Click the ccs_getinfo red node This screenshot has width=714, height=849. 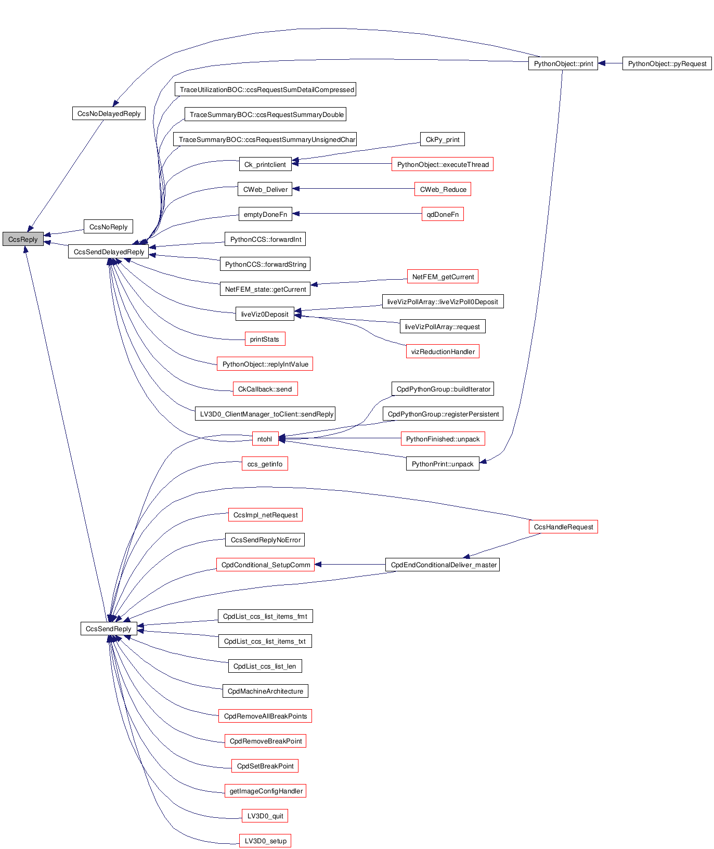tap(265, 464)
